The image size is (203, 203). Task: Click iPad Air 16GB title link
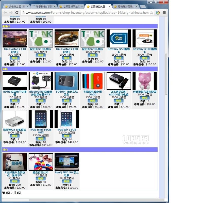click(67, 130)
